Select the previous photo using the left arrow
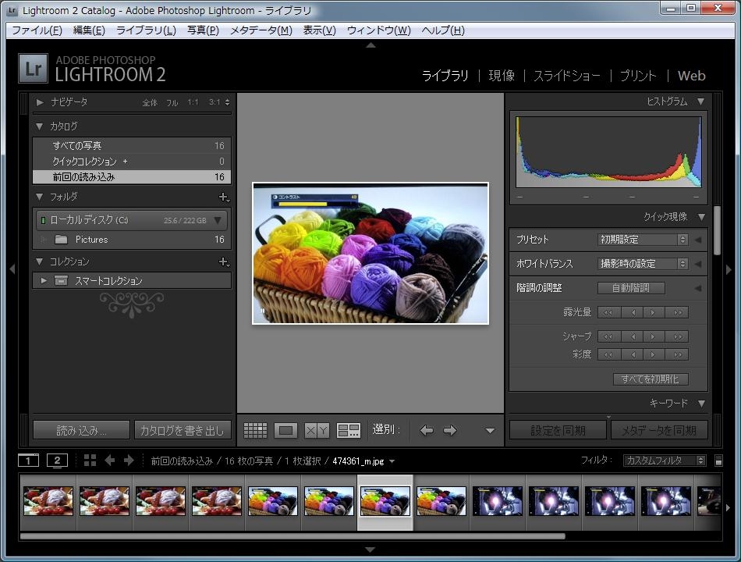 [427, 430]
